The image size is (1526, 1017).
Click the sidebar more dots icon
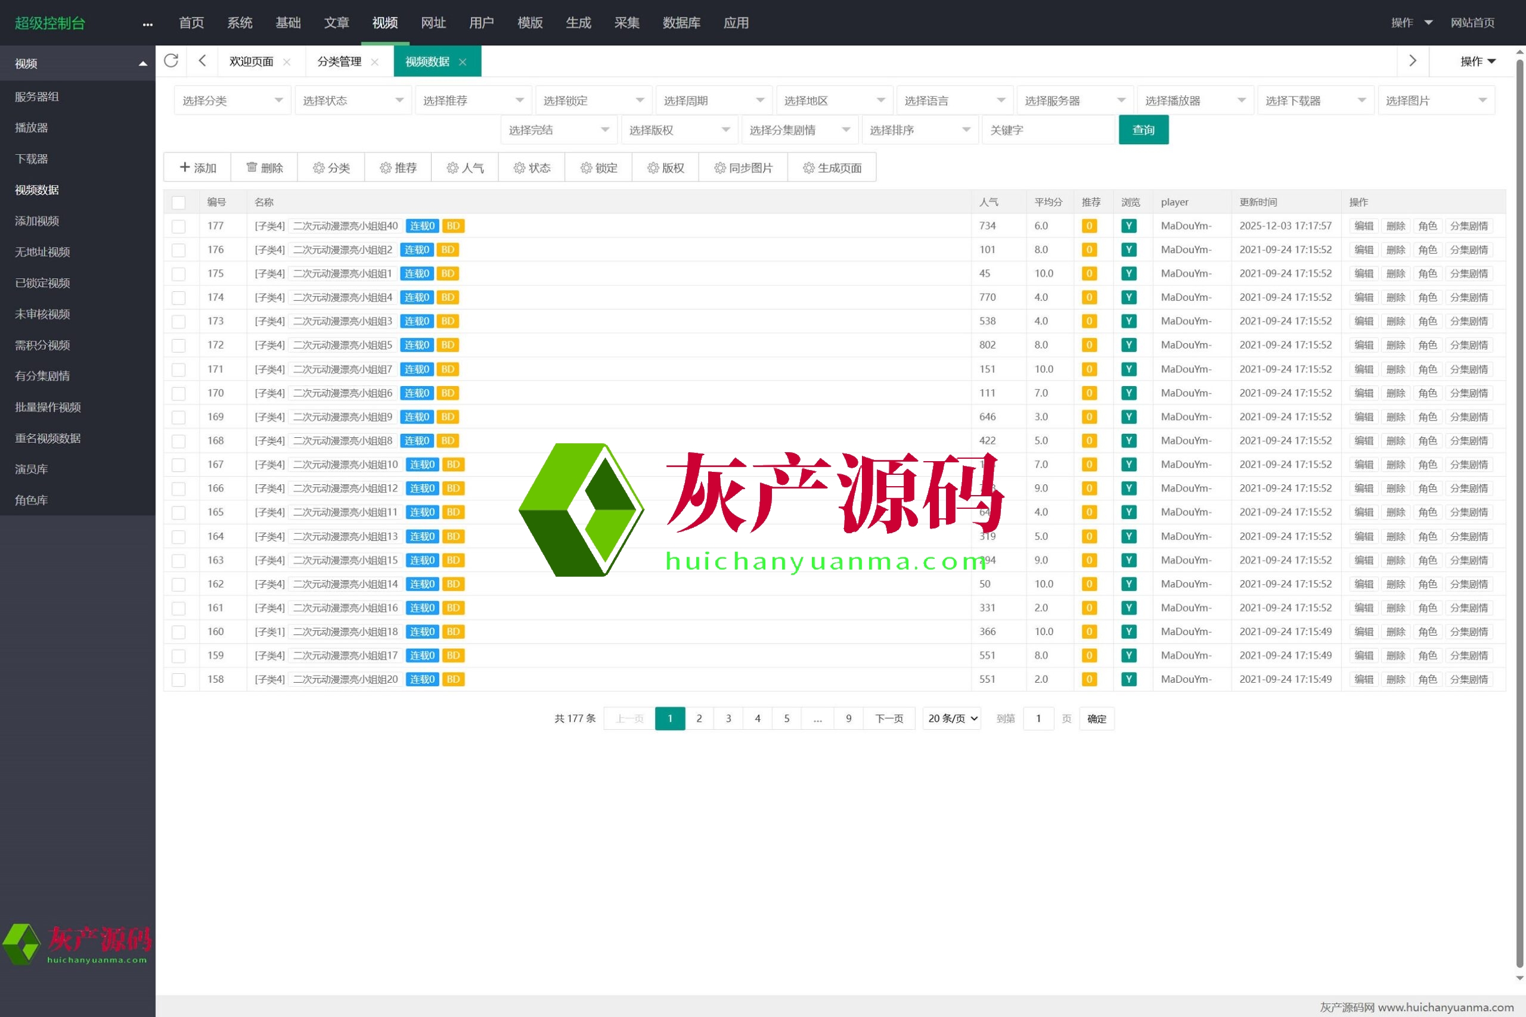tap(147, 24)
